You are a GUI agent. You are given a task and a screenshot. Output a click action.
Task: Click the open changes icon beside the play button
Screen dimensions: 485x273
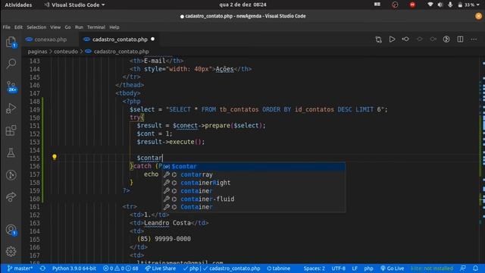point(405,39)
